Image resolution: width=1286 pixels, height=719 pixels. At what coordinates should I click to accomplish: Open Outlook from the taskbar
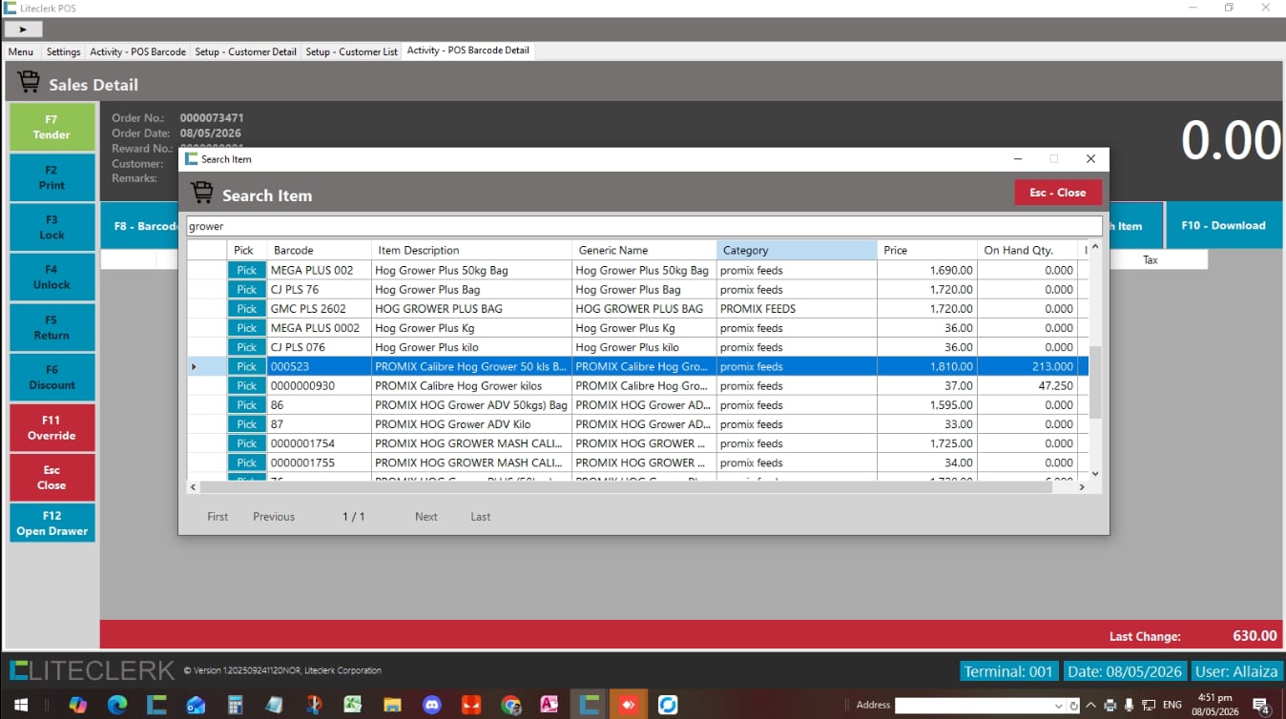pos(196,705)
